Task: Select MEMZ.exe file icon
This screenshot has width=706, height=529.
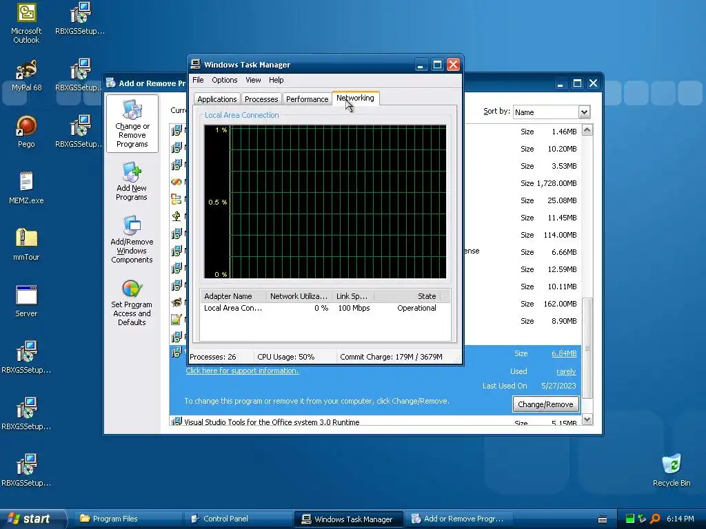Action: [26, 188]
